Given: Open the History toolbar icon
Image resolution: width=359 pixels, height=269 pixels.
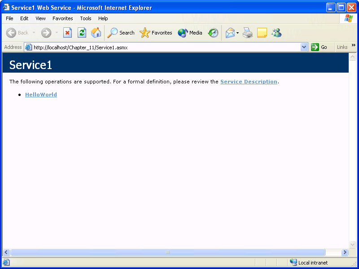Looking at the screenshot, I should click(213, 33).
